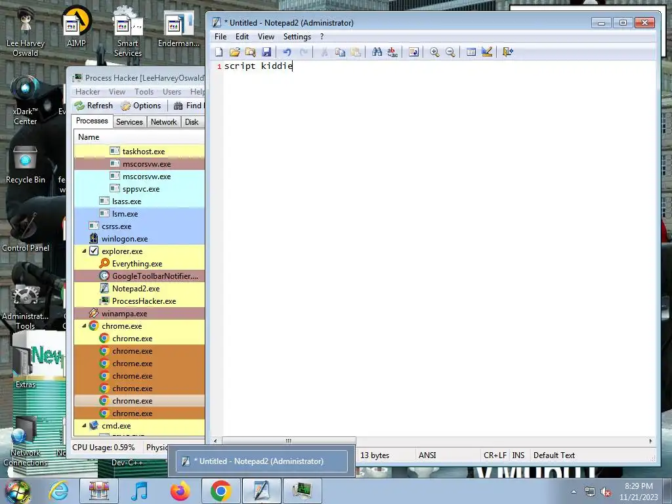The height and width of the screenshot is (504, 672).
Task: Open the ? help menu
Action: pos(322,37)
